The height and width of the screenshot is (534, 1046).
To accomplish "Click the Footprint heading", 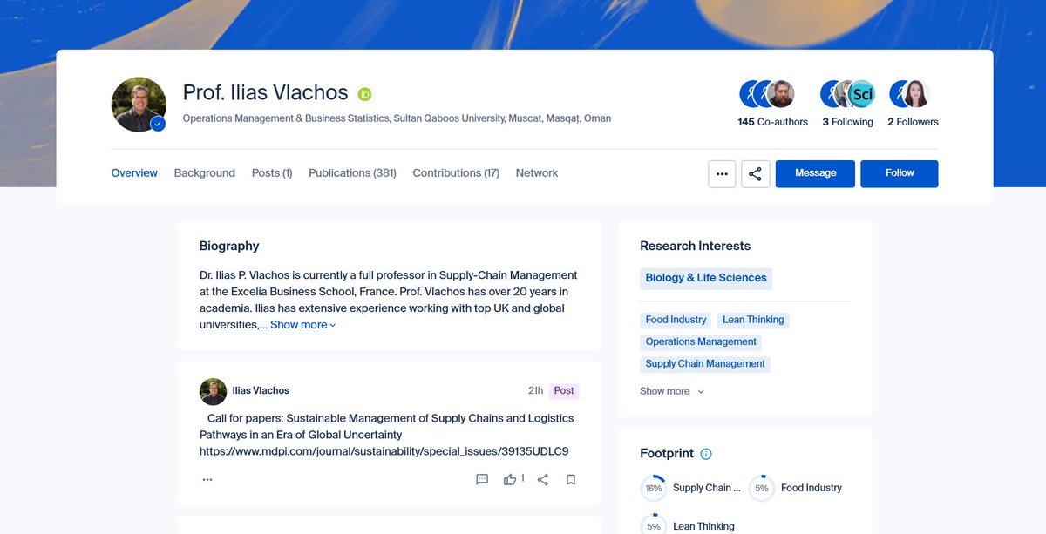I will 667,454.
